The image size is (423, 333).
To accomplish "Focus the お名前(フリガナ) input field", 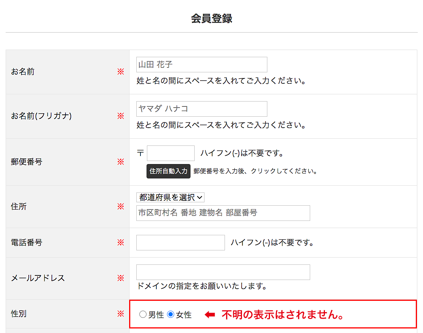I will tap(201, 109).
